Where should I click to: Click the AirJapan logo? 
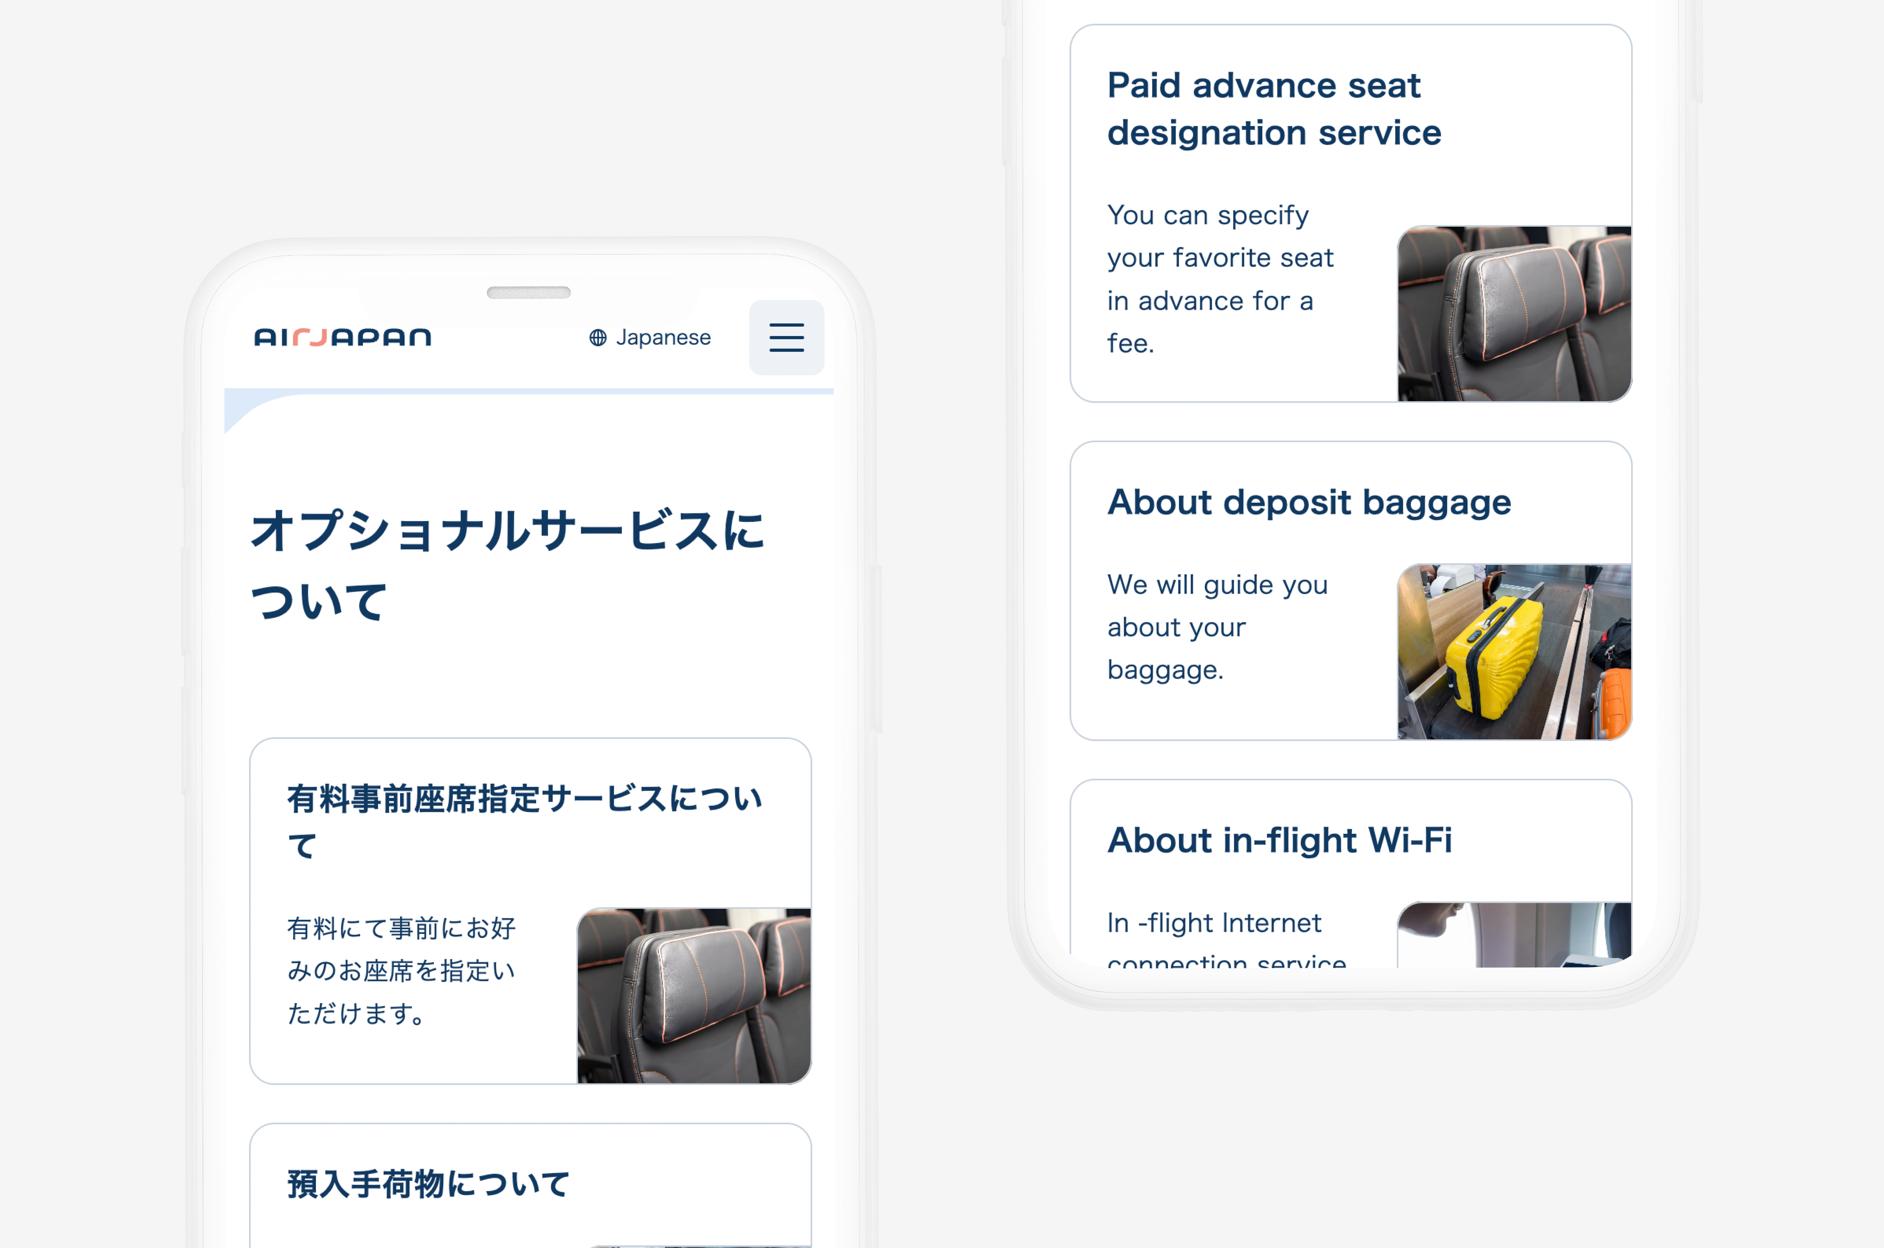[x=342, y=338]
